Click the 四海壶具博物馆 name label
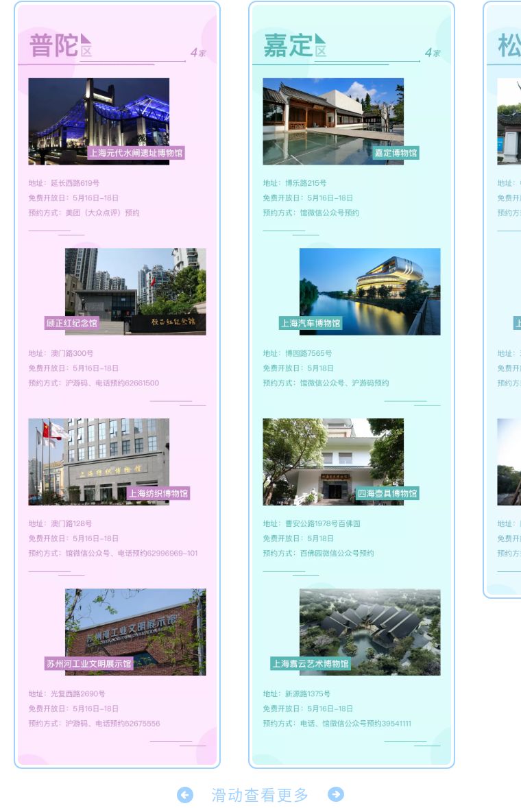521x808 pixels. pos(387,493)
